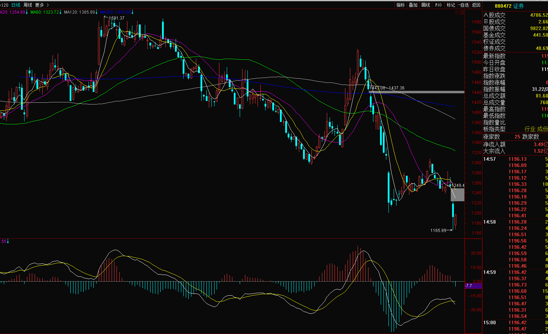Expand 更多 period options
548x334 pixels.
[42, 5]
